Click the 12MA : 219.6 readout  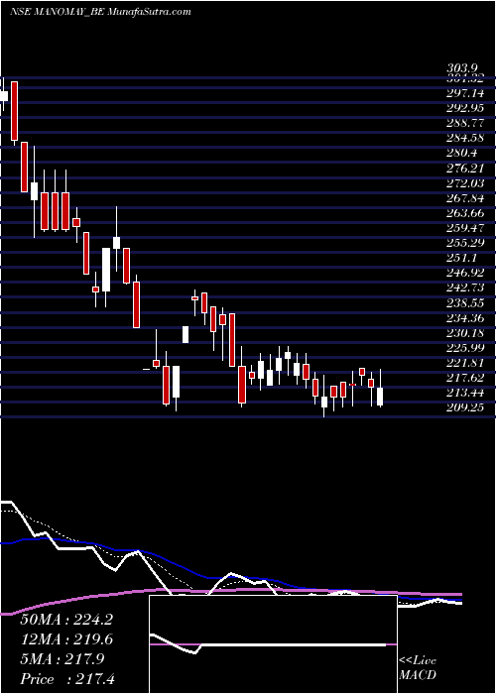click(x=66, y=639)
